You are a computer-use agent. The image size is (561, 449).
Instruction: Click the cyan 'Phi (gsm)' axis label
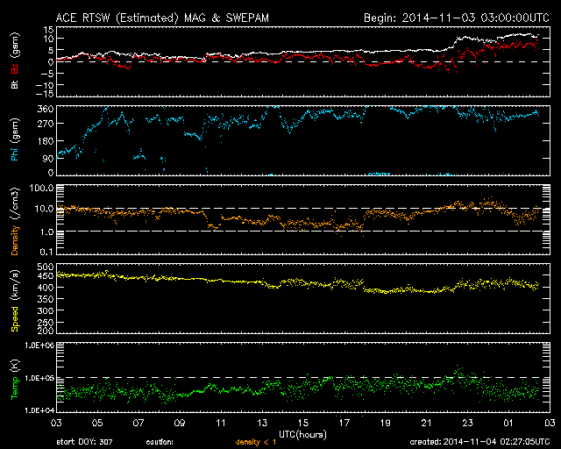coord(15,139)
